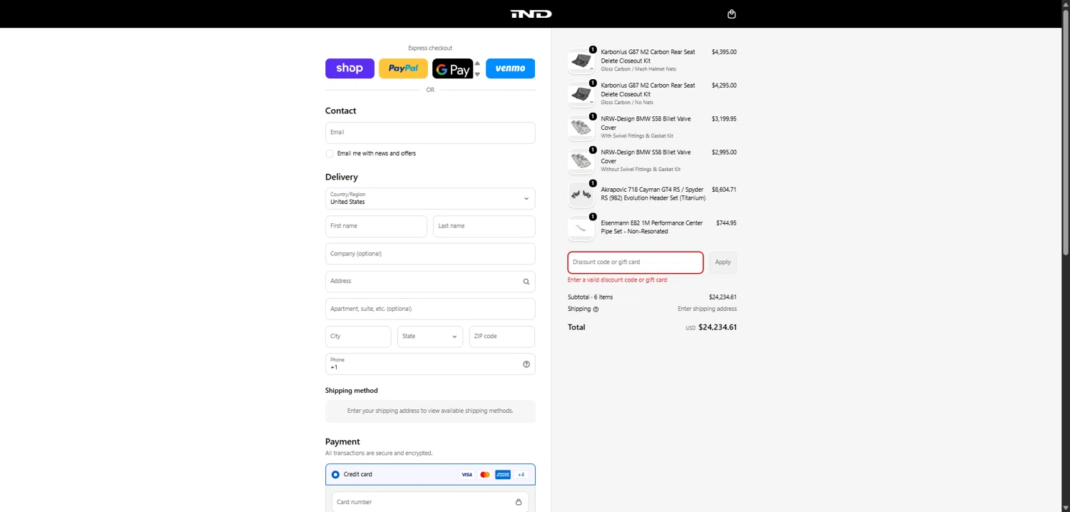
Task: Pay with PayPal express button
Action: coord(403,68)
